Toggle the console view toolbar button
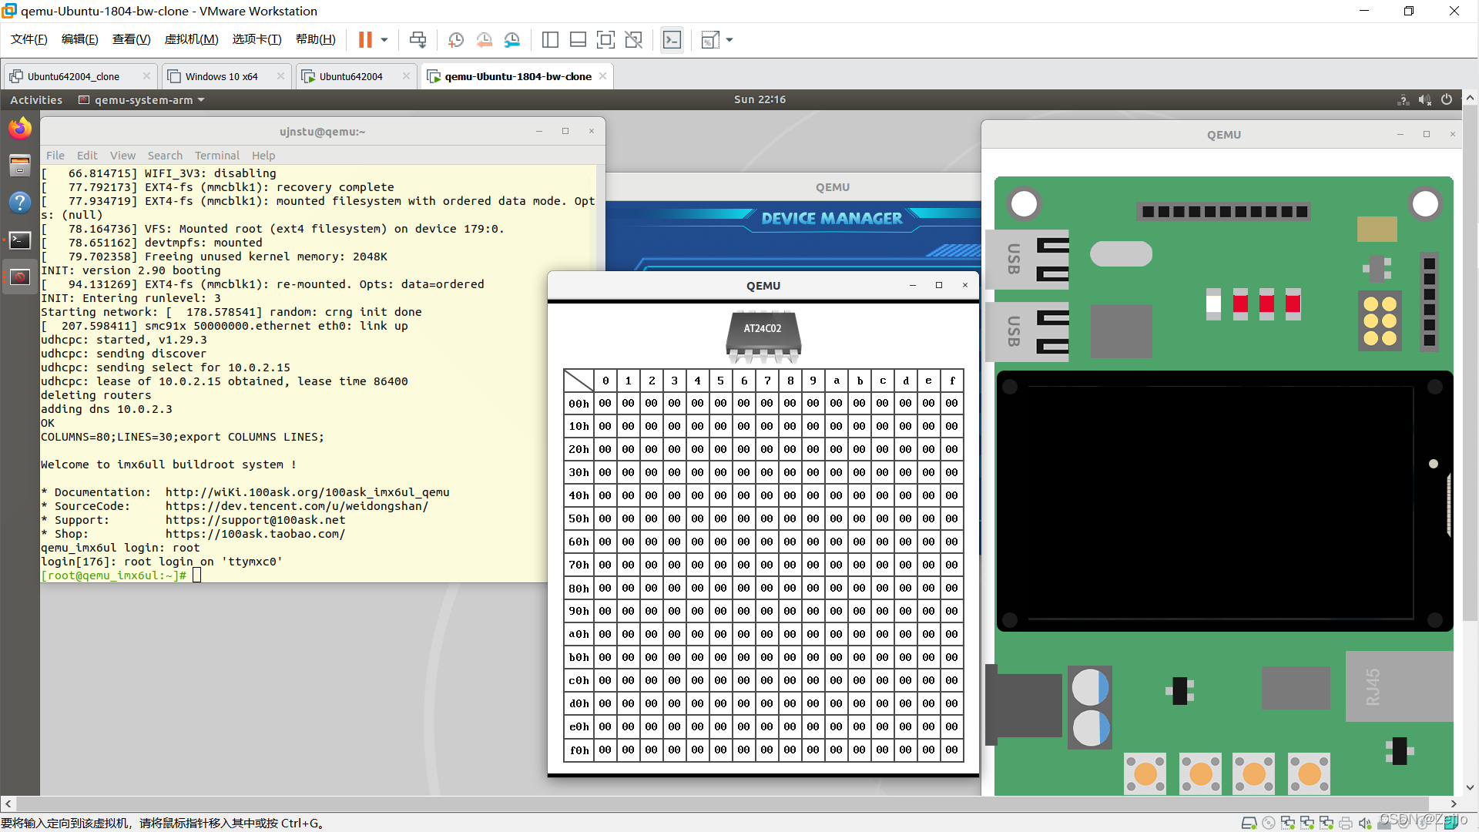 [x=672, y=40]
